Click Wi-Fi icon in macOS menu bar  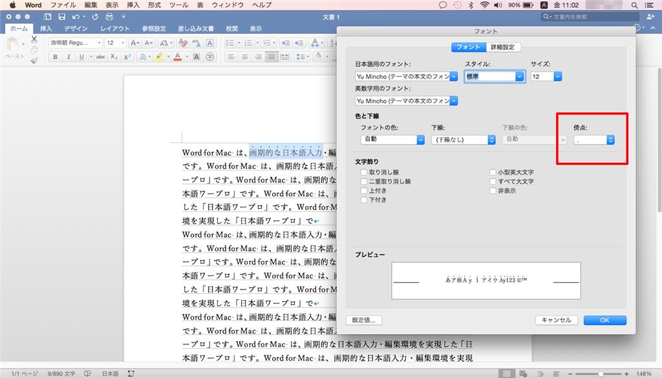click(485, 5)
